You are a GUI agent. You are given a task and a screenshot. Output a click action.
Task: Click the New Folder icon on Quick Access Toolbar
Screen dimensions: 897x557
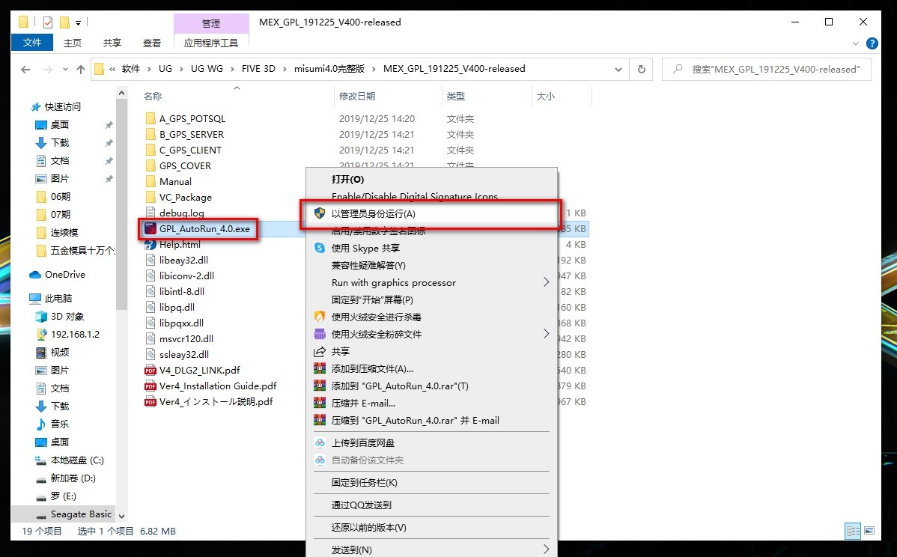[x=65, y=22]
